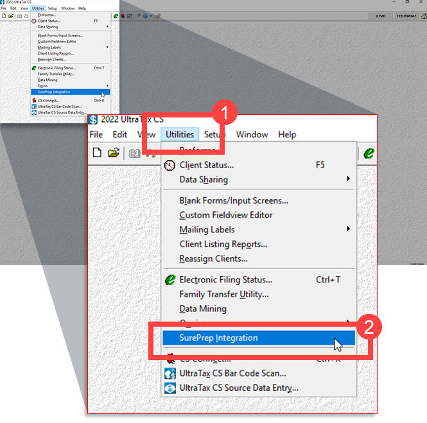The width and height of the screenshot is (427, 423).
Task: Choose Family Transfer Utility... in the small window menu
Action: tap(71, 74)
